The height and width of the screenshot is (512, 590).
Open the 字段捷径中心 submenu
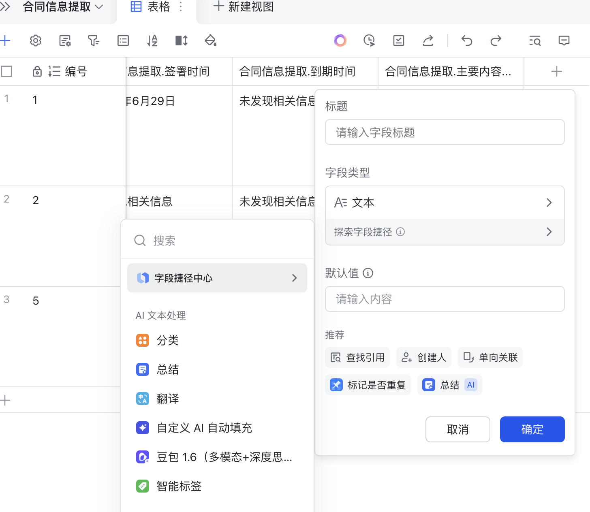click(217, 278)
